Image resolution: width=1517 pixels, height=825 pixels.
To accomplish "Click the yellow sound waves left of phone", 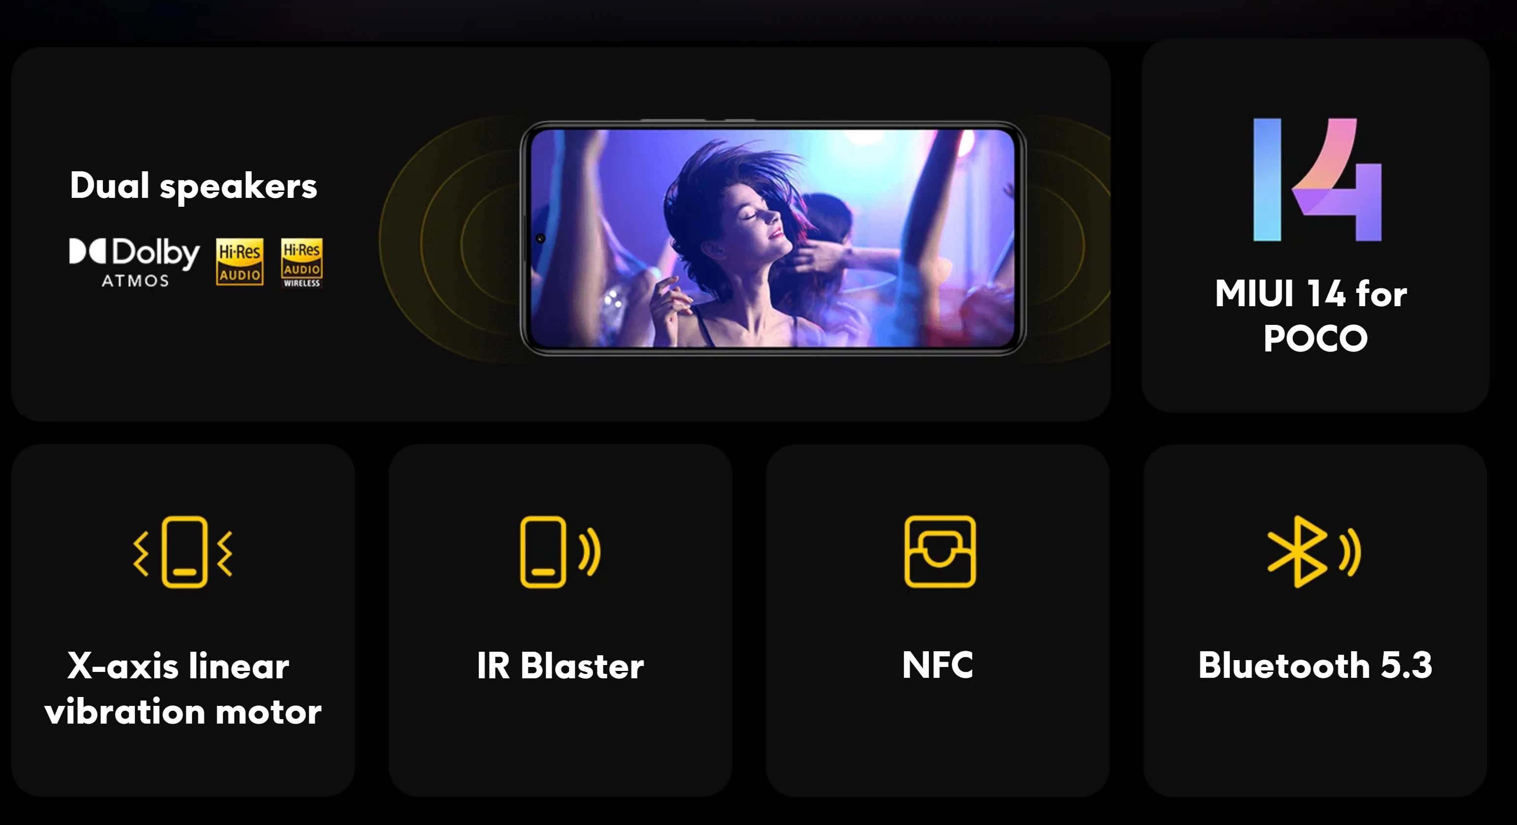I will tap(450, 239).
